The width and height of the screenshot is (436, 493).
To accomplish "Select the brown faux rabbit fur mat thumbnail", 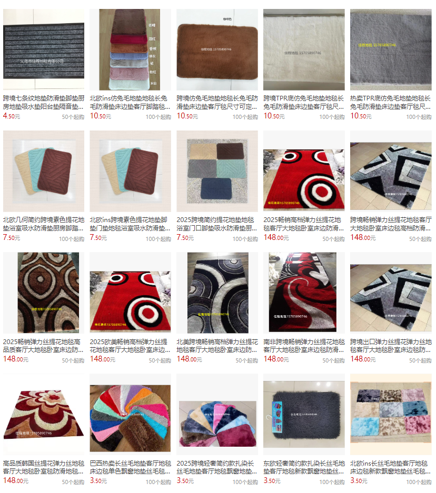I will coord(217,49).
